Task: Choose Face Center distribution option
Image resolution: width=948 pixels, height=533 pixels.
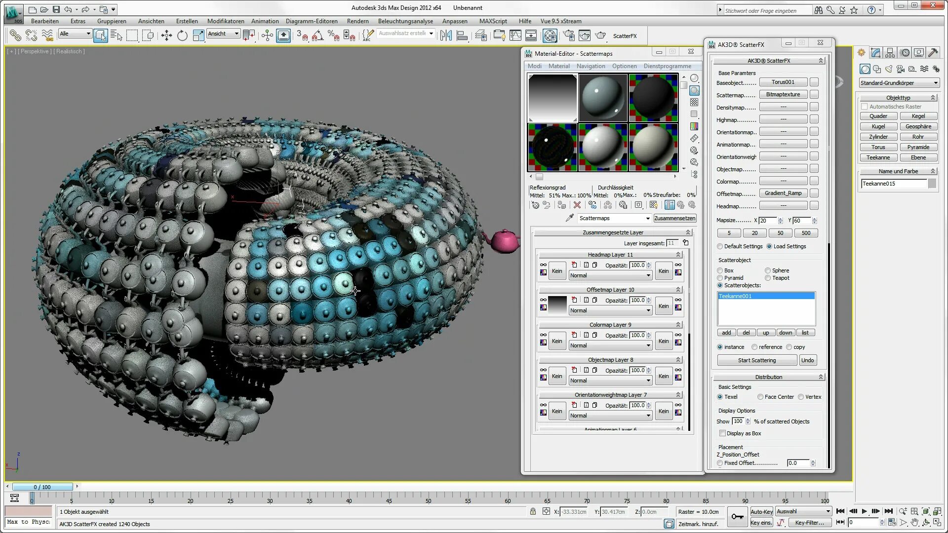Action: [x=760, y=397]
